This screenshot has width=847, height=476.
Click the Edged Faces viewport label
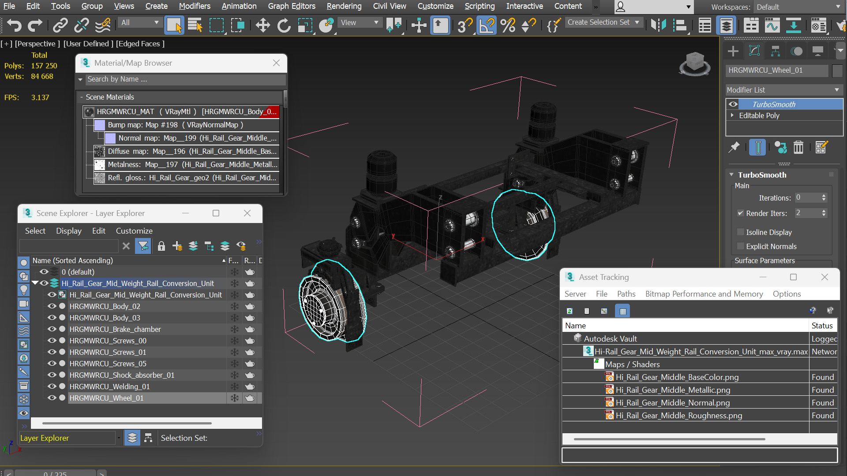(x=140, y=44)
